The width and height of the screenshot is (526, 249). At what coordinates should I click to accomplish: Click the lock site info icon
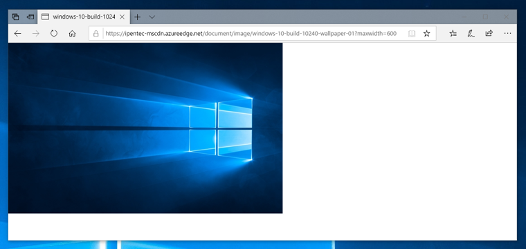96,33
